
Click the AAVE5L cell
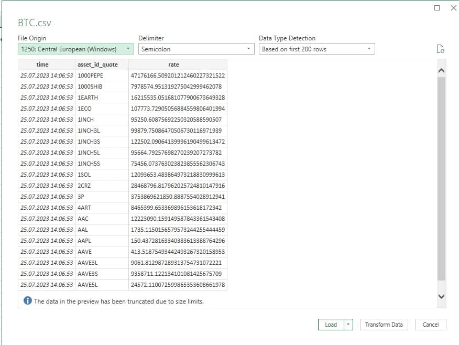[102, 285]
